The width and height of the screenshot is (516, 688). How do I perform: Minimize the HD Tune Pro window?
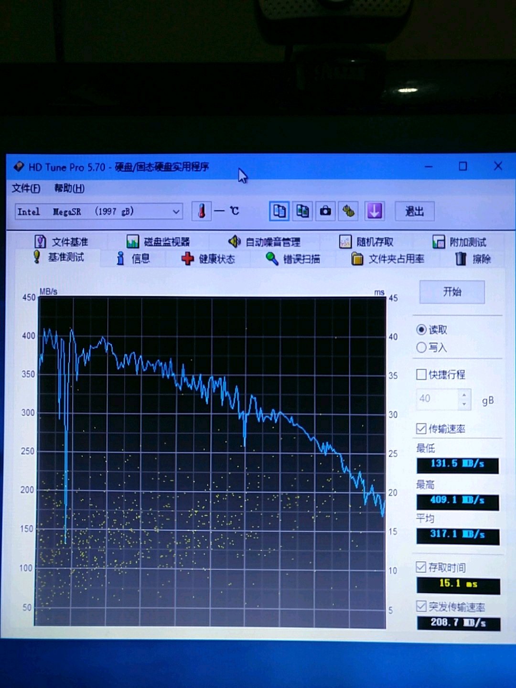point(429,166)
